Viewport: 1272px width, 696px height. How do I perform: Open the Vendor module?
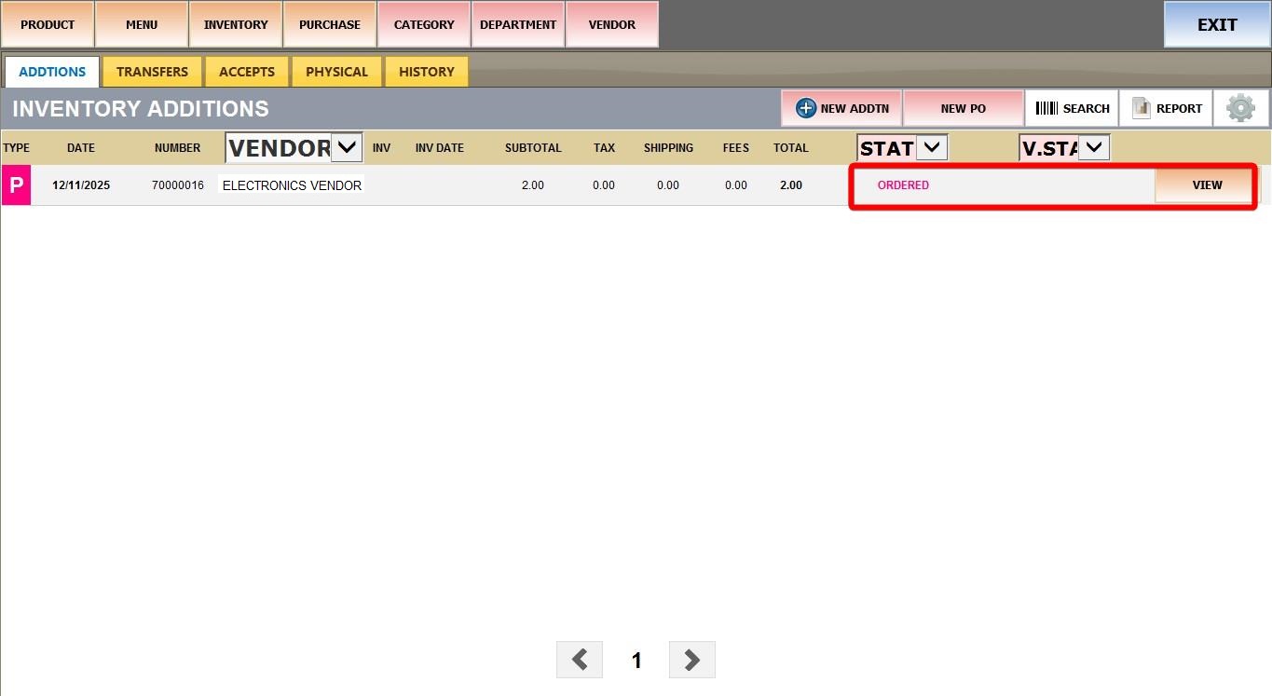(611, 25)
